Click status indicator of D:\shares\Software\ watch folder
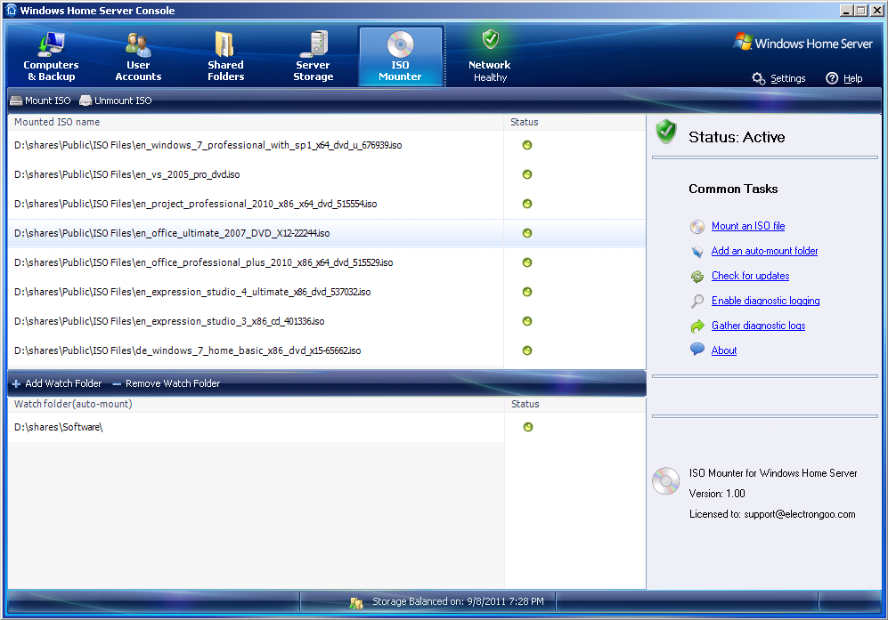The width and height of the screenshot is (888, 620). (528, 427)
